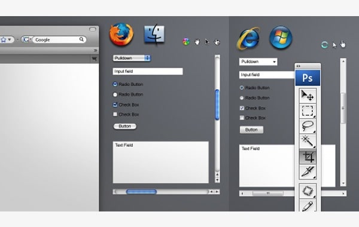Click the Mac pointing-hand cursor icon
Viewport: 359px width, 227px height.
coord(217,42)
